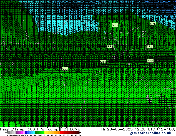Click the eastern 576 contour label

coord(153,24)
